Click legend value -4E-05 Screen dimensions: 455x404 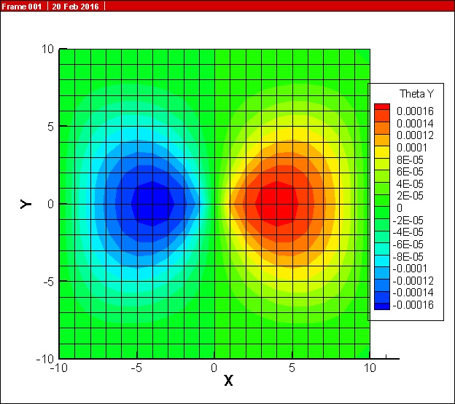(x=408, y=232)
